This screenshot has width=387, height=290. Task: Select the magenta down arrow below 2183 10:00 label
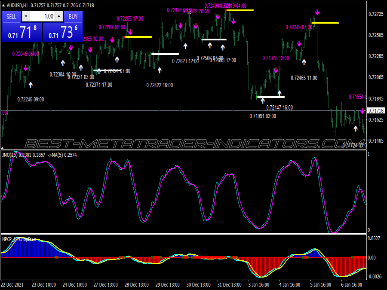[x=90, y=49]
